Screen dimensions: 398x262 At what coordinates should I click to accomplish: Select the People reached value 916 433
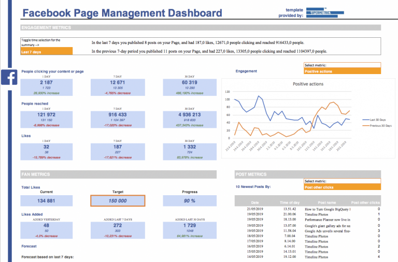coord(118,114)
